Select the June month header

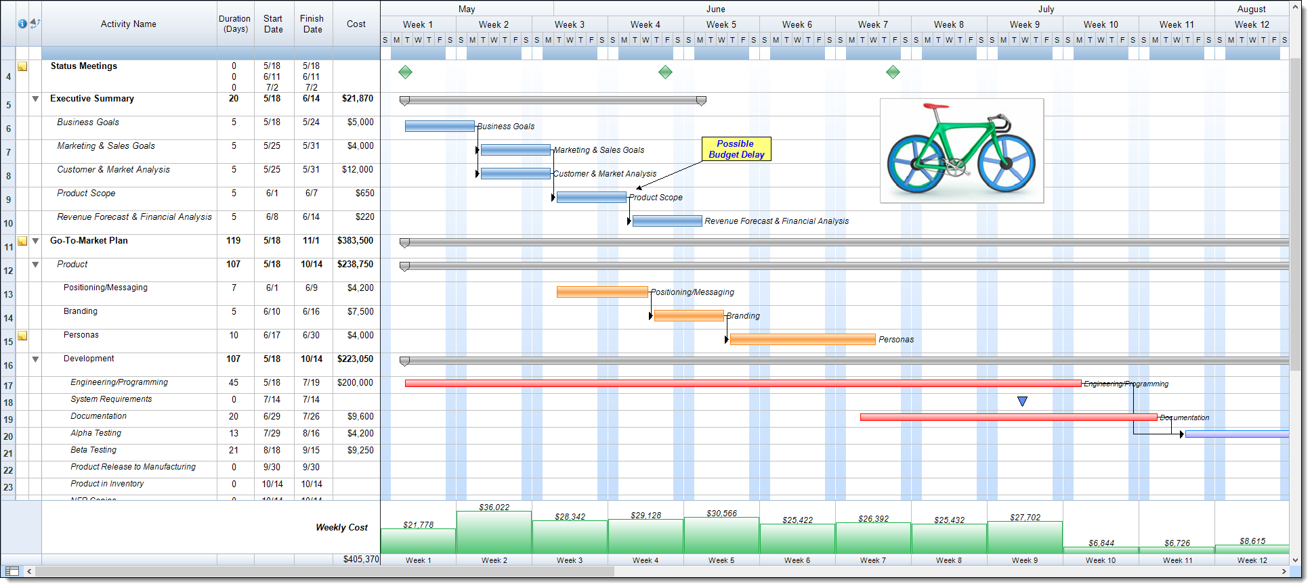coord(715,9)
